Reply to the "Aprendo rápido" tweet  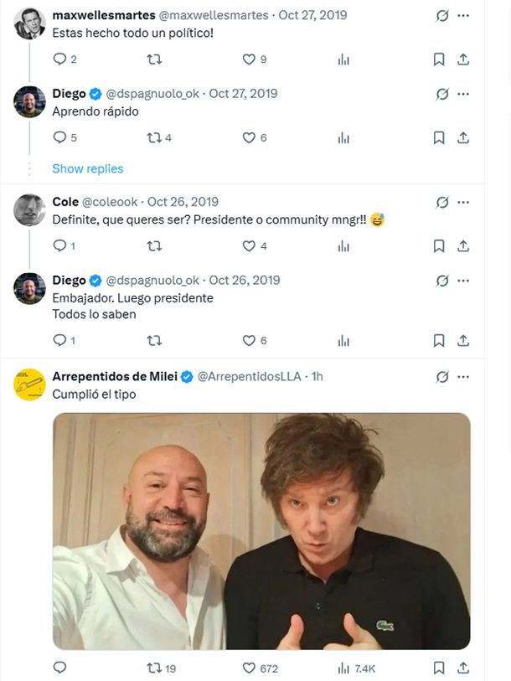59,137
